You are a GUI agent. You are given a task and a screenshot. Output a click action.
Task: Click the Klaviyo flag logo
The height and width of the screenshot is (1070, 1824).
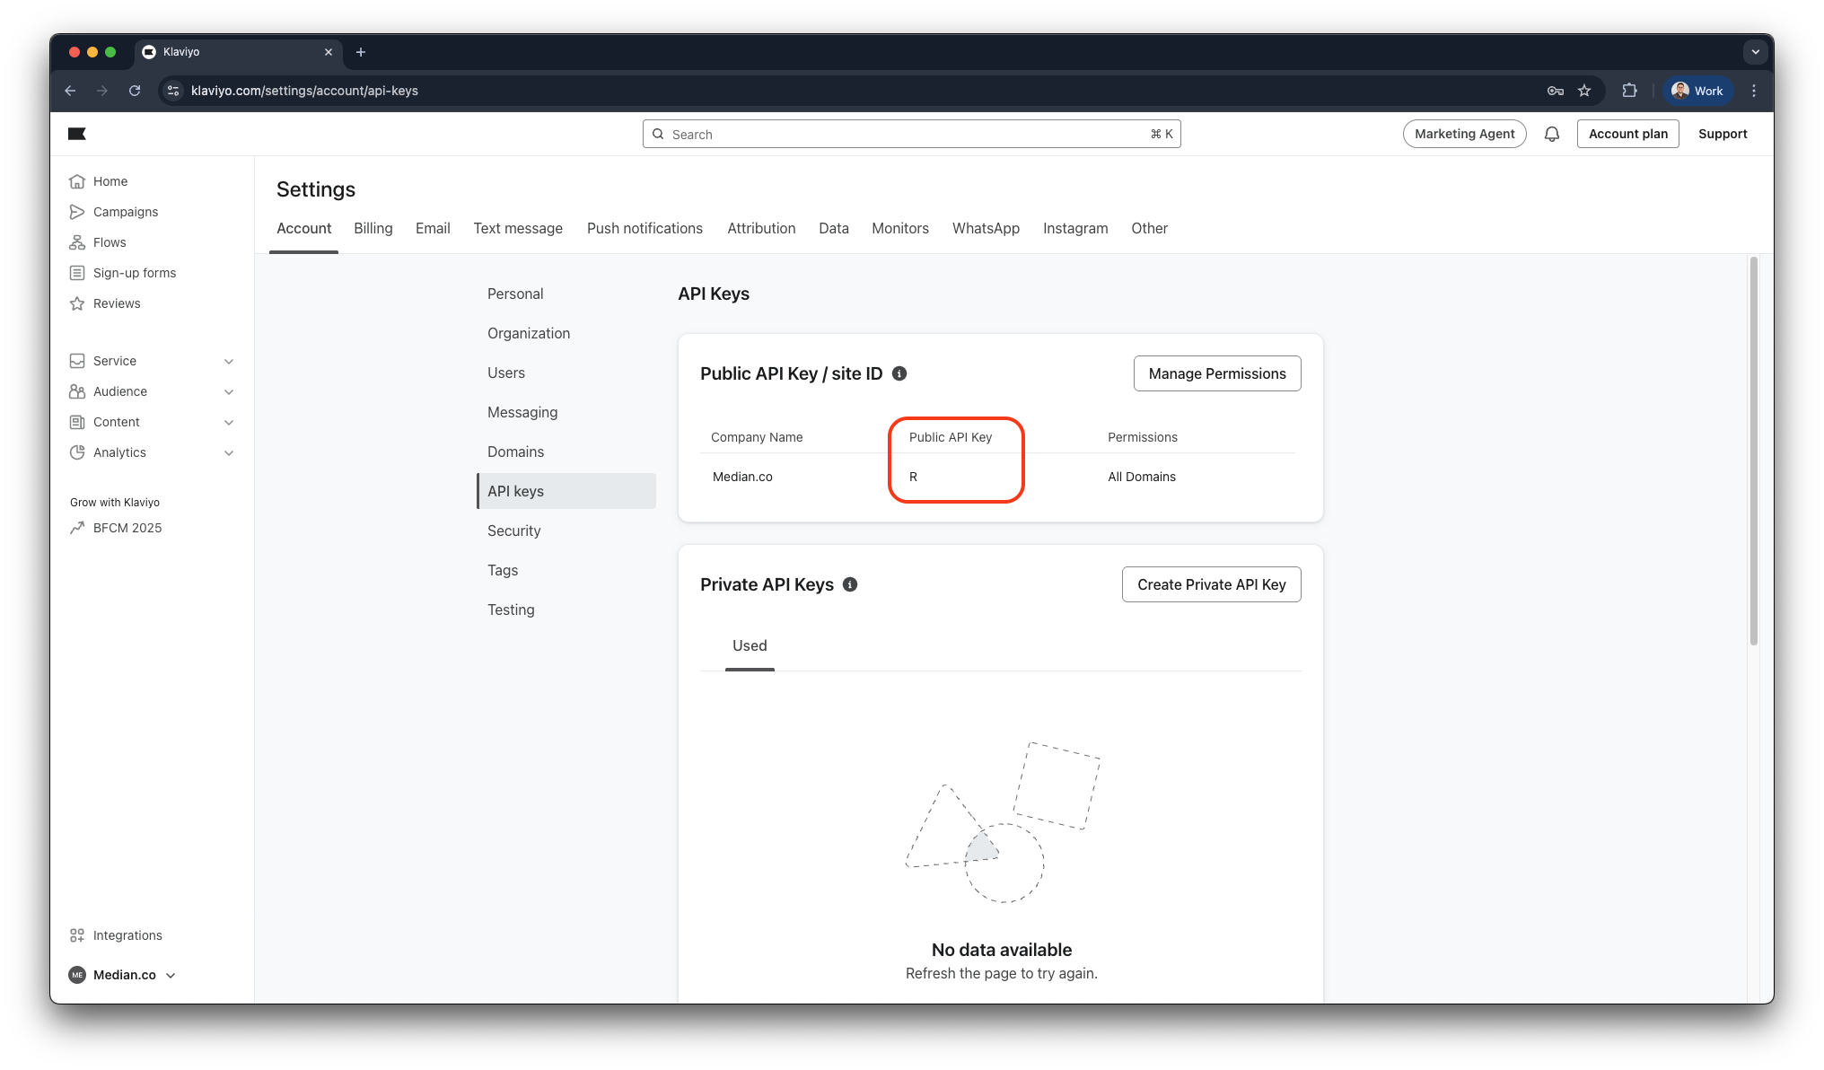pyautogui.click(x=77, y=134)
